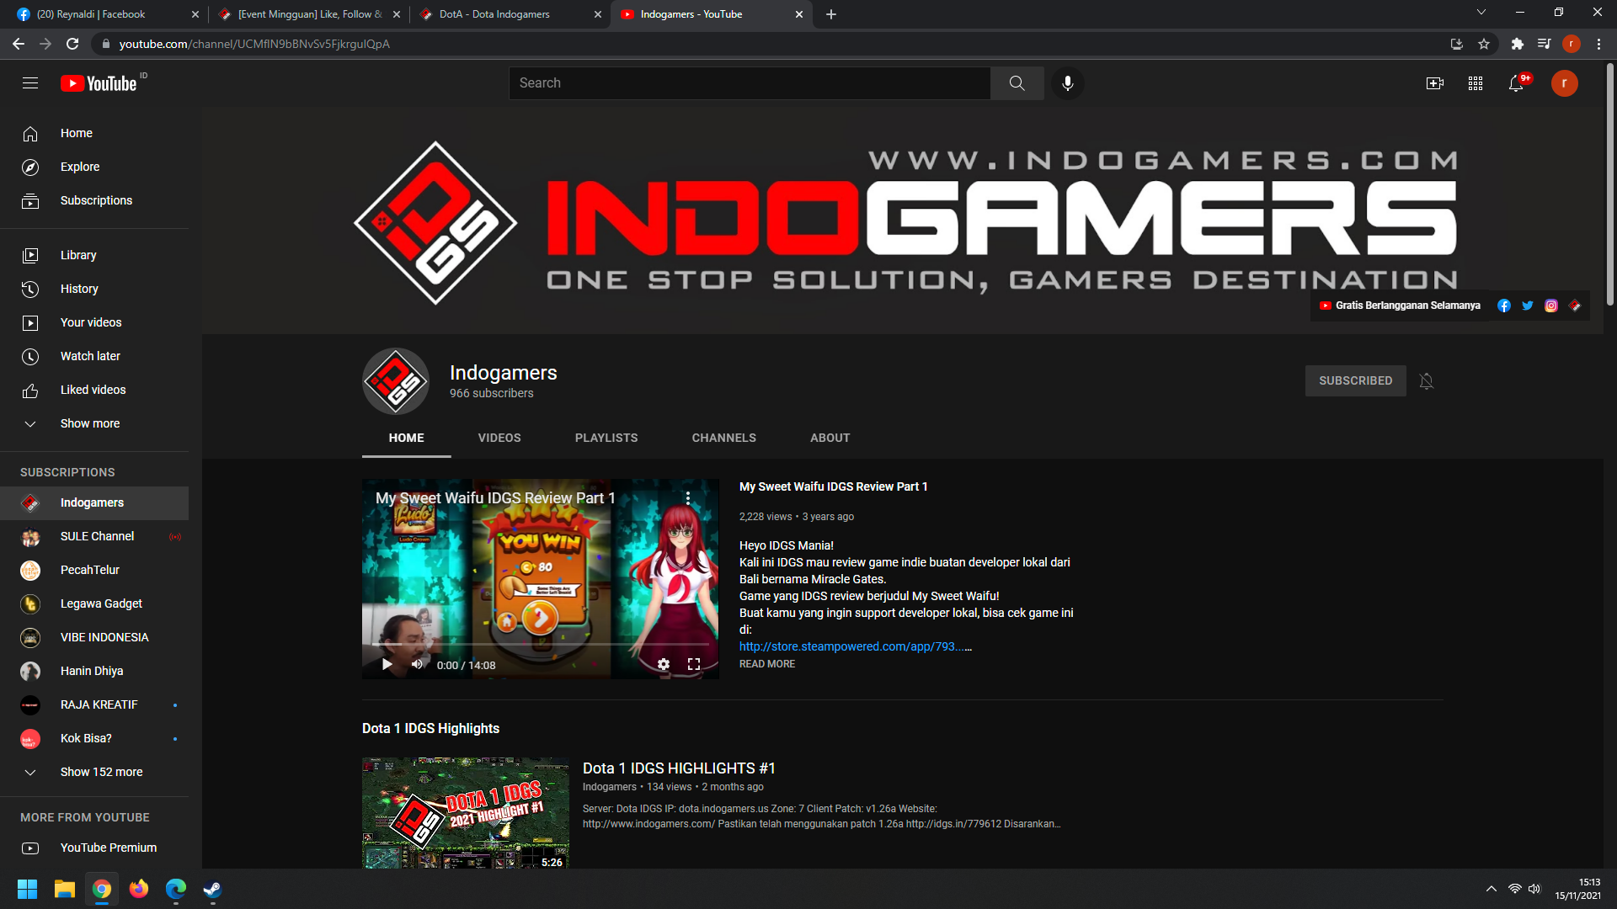Enter fullscreen on featured video
This screenshot has width=1617, height=909.
tap(694, 665)
